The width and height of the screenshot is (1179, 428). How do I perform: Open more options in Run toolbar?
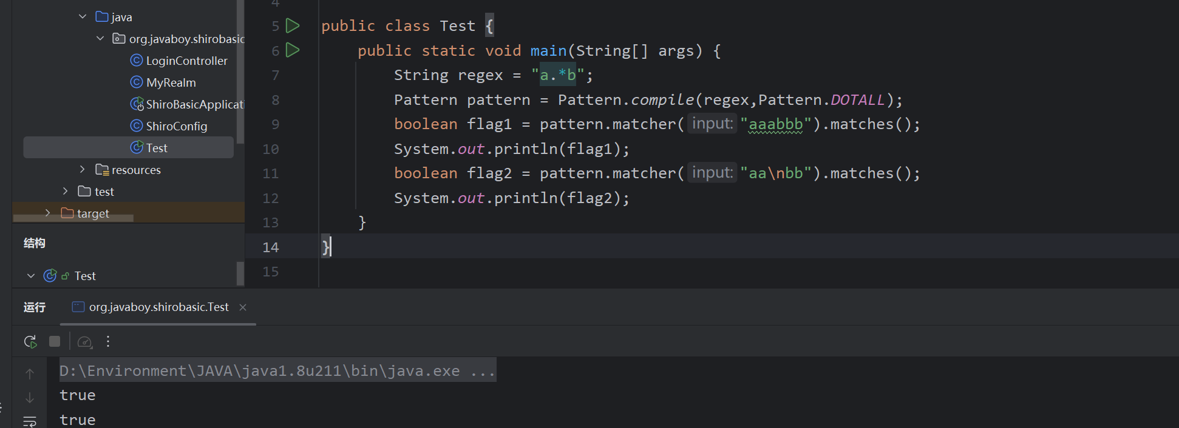[108, 341]
